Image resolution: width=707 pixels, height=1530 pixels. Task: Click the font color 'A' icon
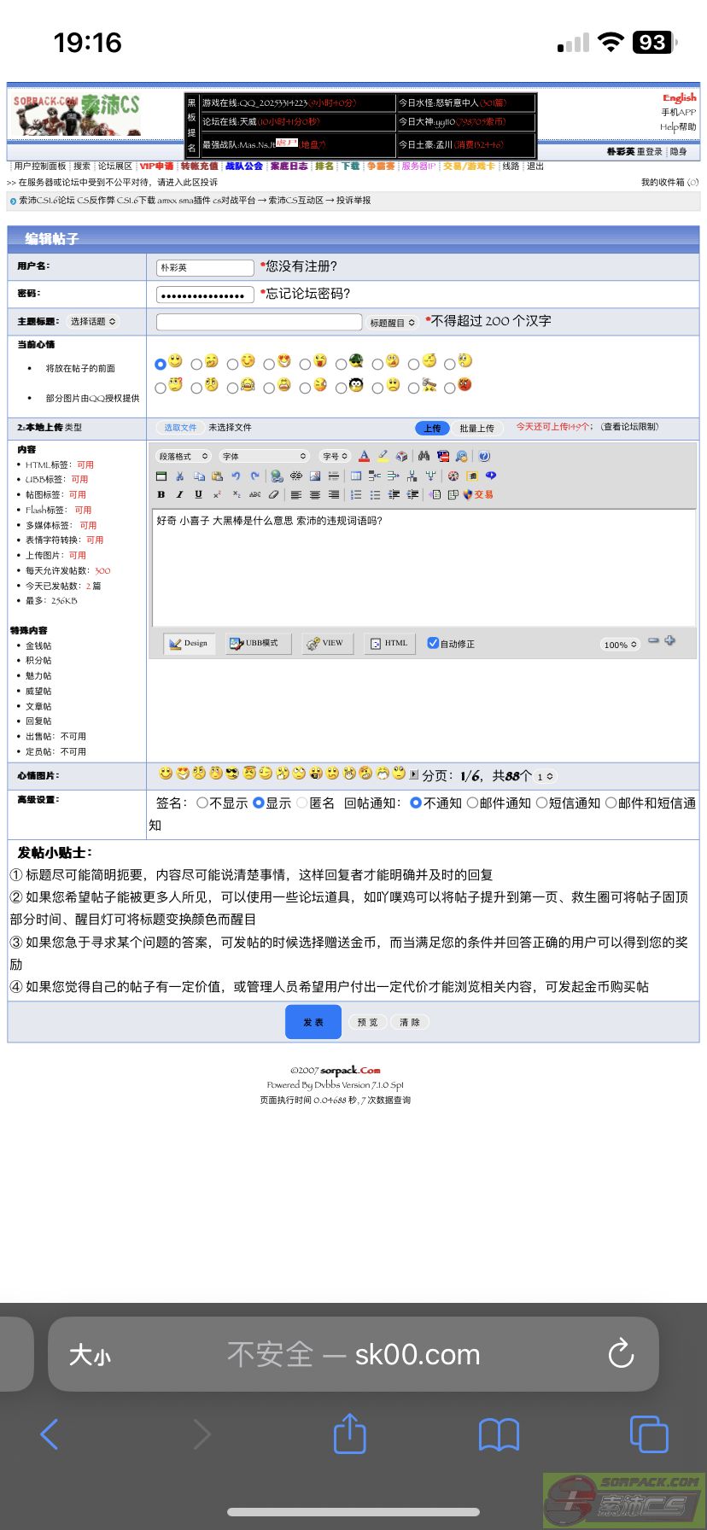[x=364, y=456]
